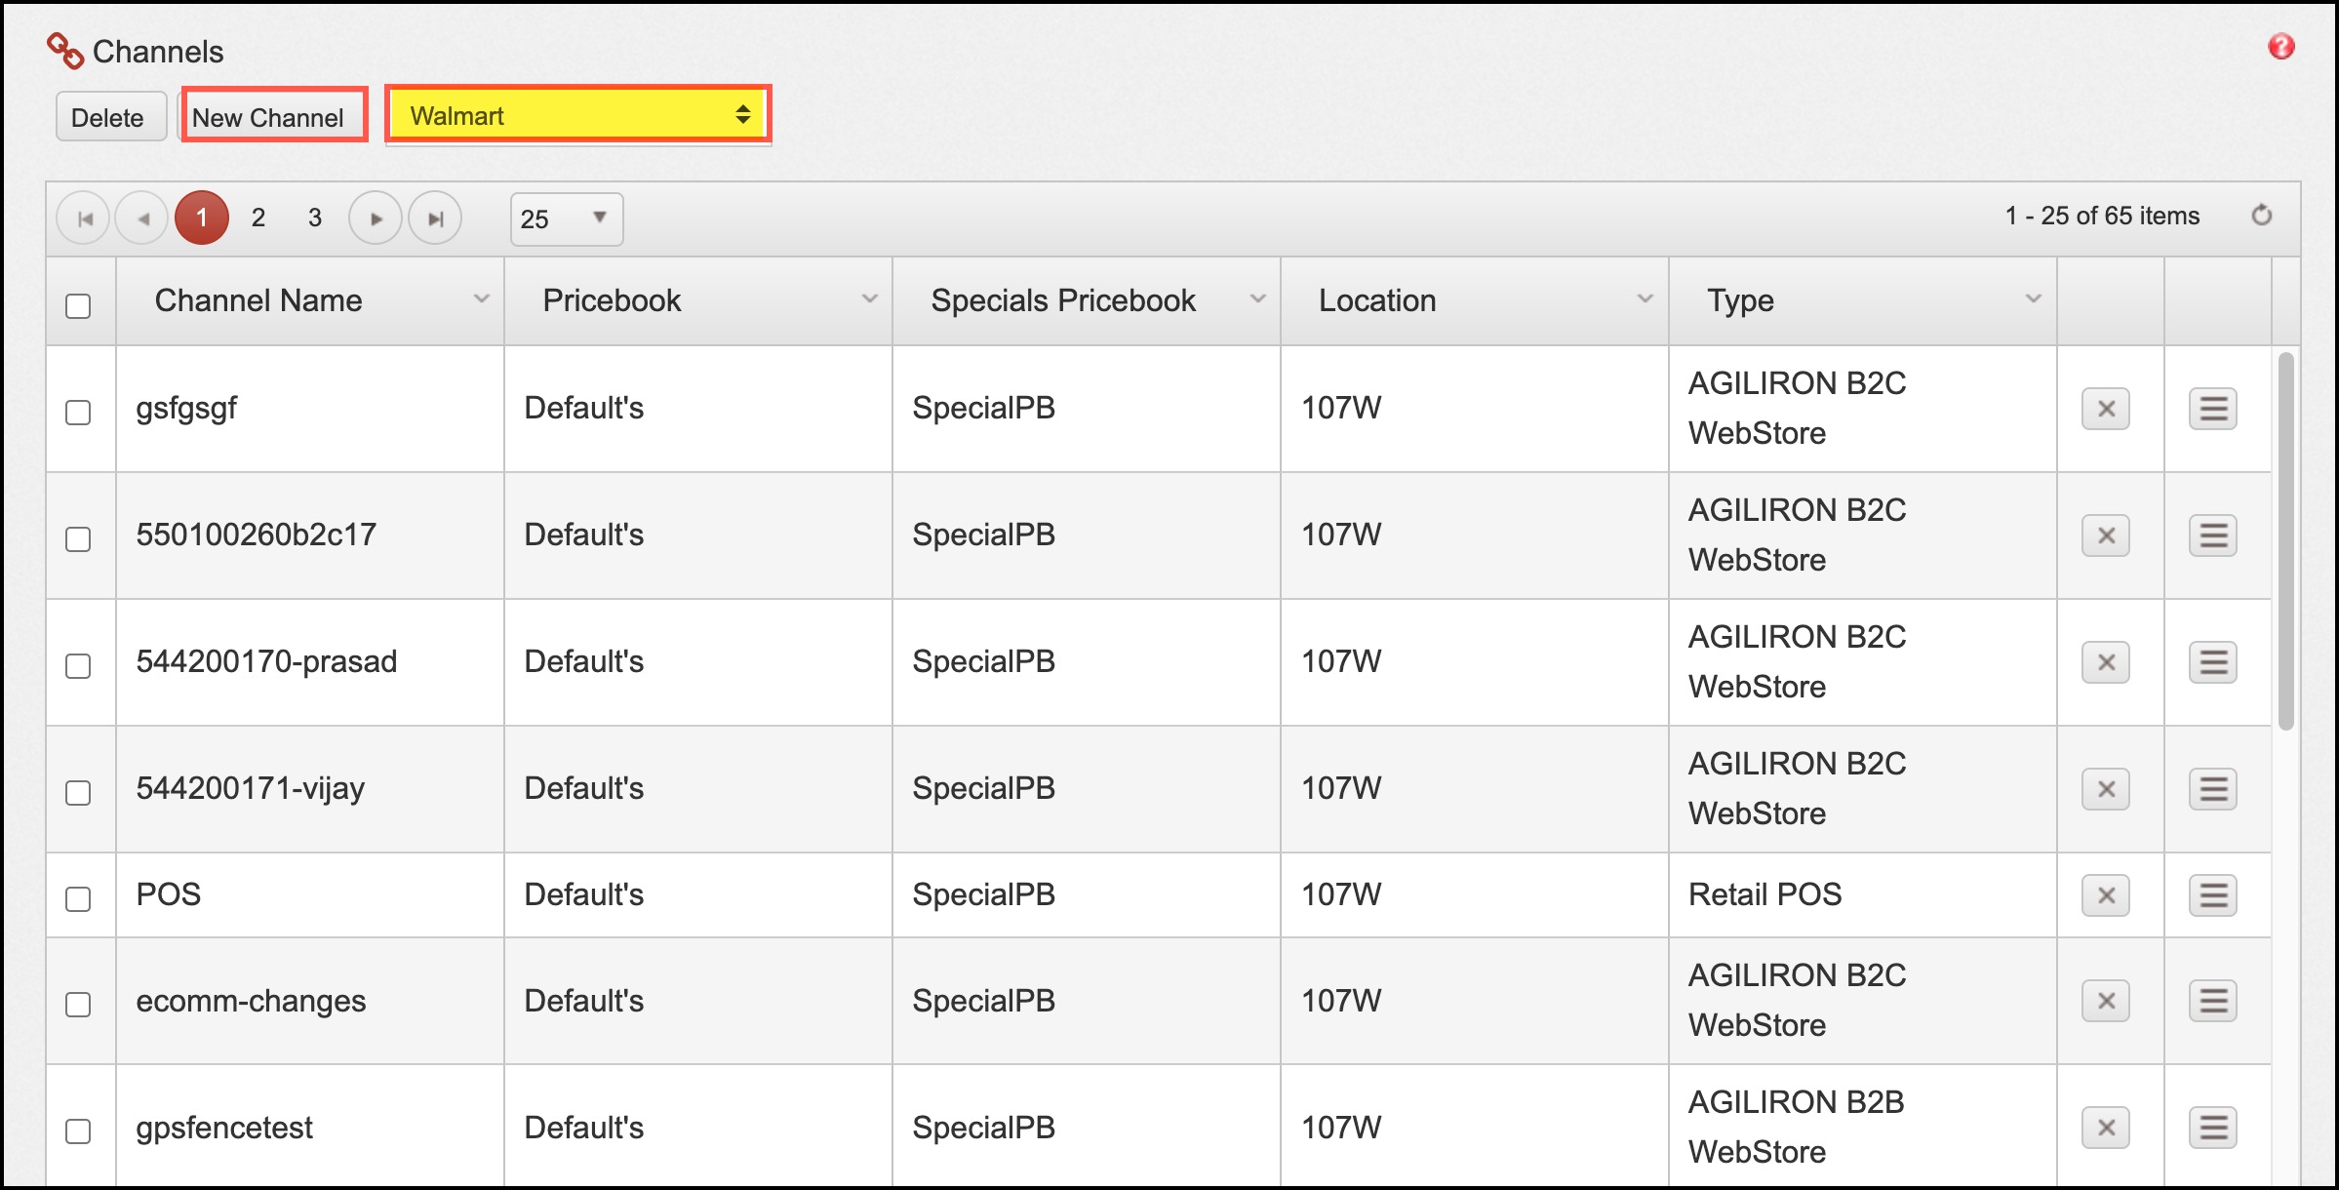Go to page 3
This screenshot has height=1190, width=2339.
[x=315, y=218]
